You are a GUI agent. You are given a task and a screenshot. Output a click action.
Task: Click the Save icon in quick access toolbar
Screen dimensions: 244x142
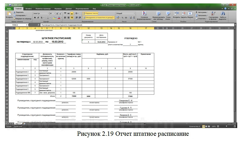click(10, 5)
